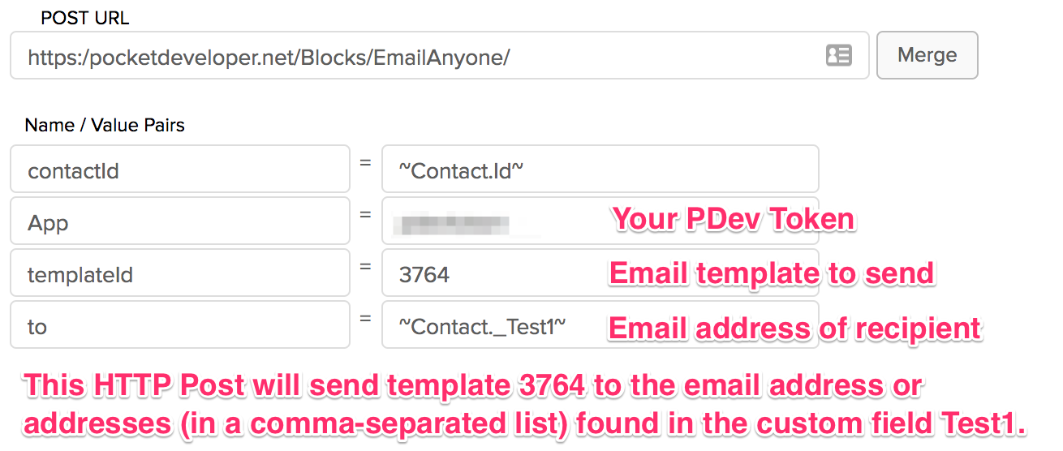Click the blurred PDev token value field
This screenshot has width=1063, height=451.
click(600, 221)
